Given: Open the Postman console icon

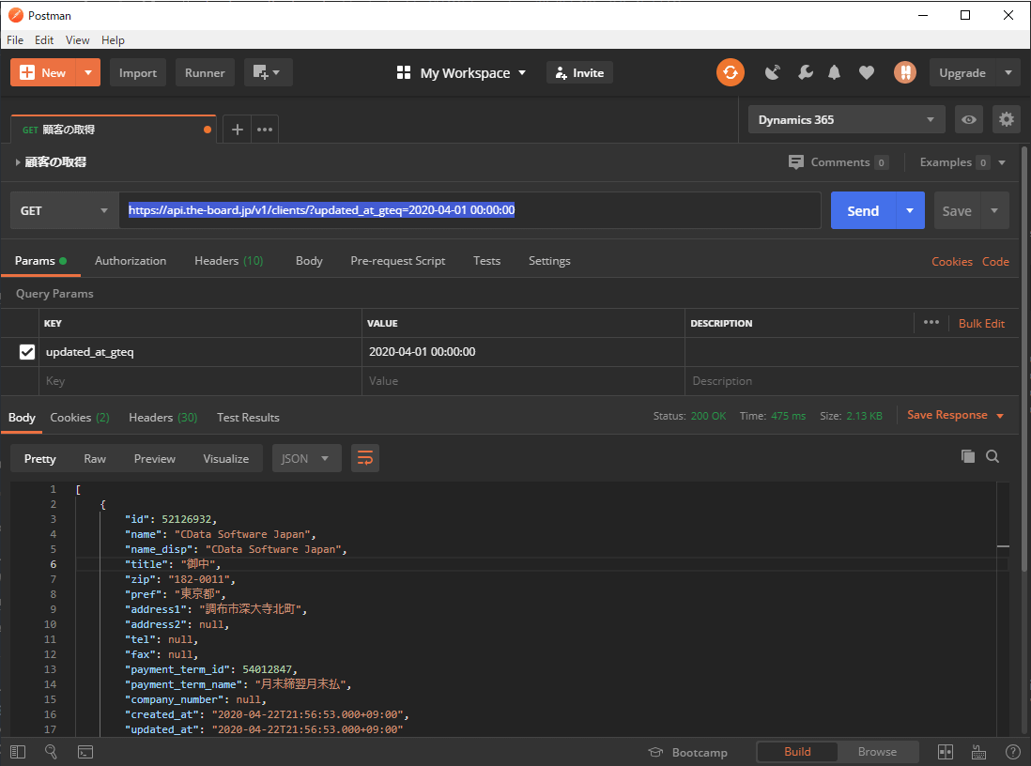Looking at the screenshot, I should click(x=85, y=752).
